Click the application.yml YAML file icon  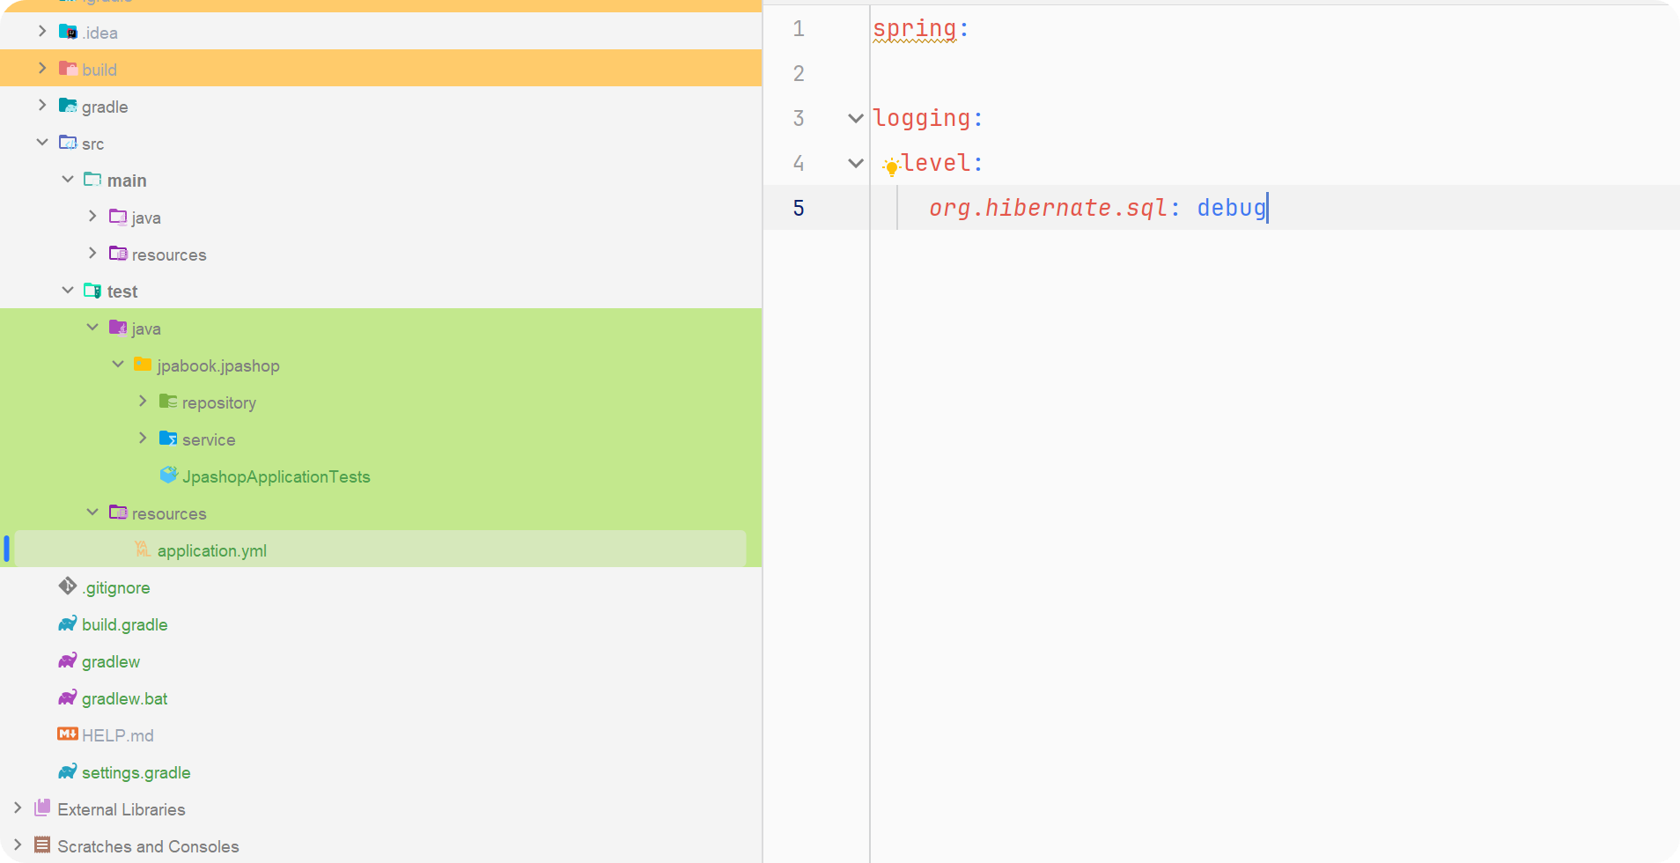(143, 550)
